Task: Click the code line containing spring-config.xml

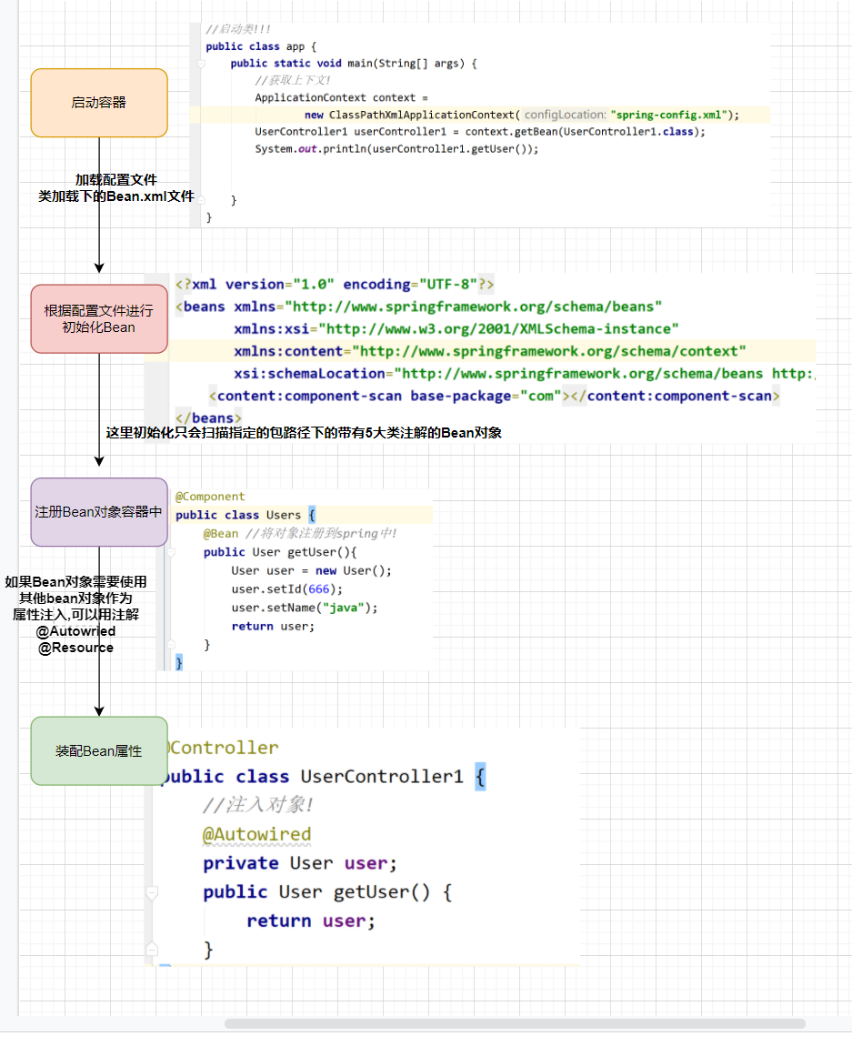Action: click(x=521, y=115)
